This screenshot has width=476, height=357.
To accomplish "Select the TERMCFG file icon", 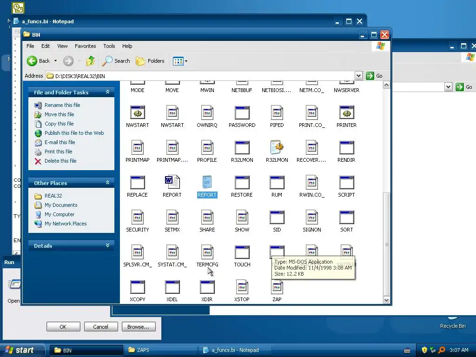I will click(207, 252).
